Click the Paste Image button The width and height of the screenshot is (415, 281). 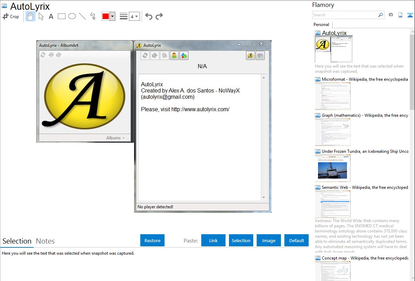coord(268,240)
